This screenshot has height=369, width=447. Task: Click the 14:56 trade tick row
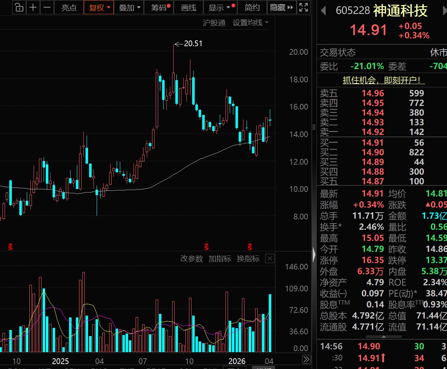[382, 346]
